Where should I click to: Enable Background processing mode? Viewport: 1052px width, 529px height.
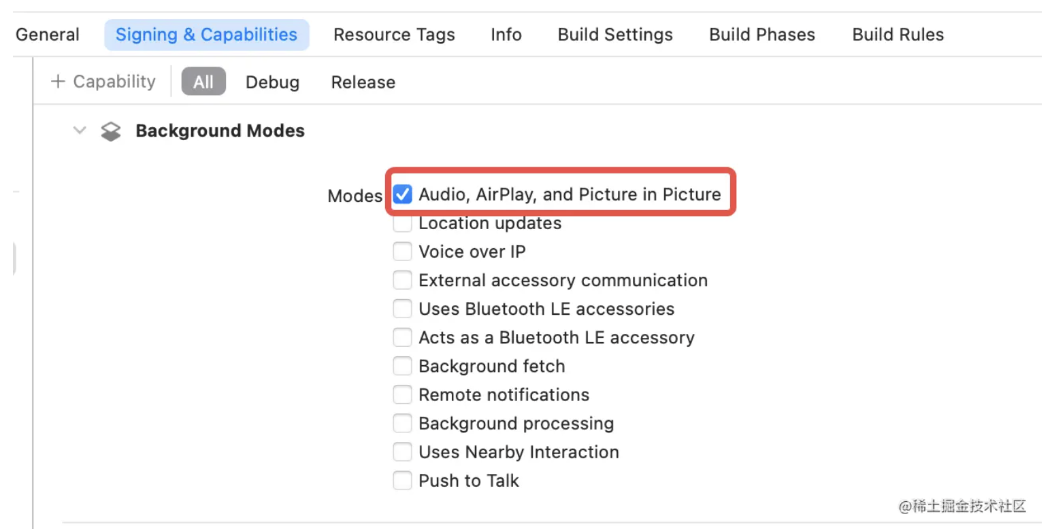coord(402,423)
